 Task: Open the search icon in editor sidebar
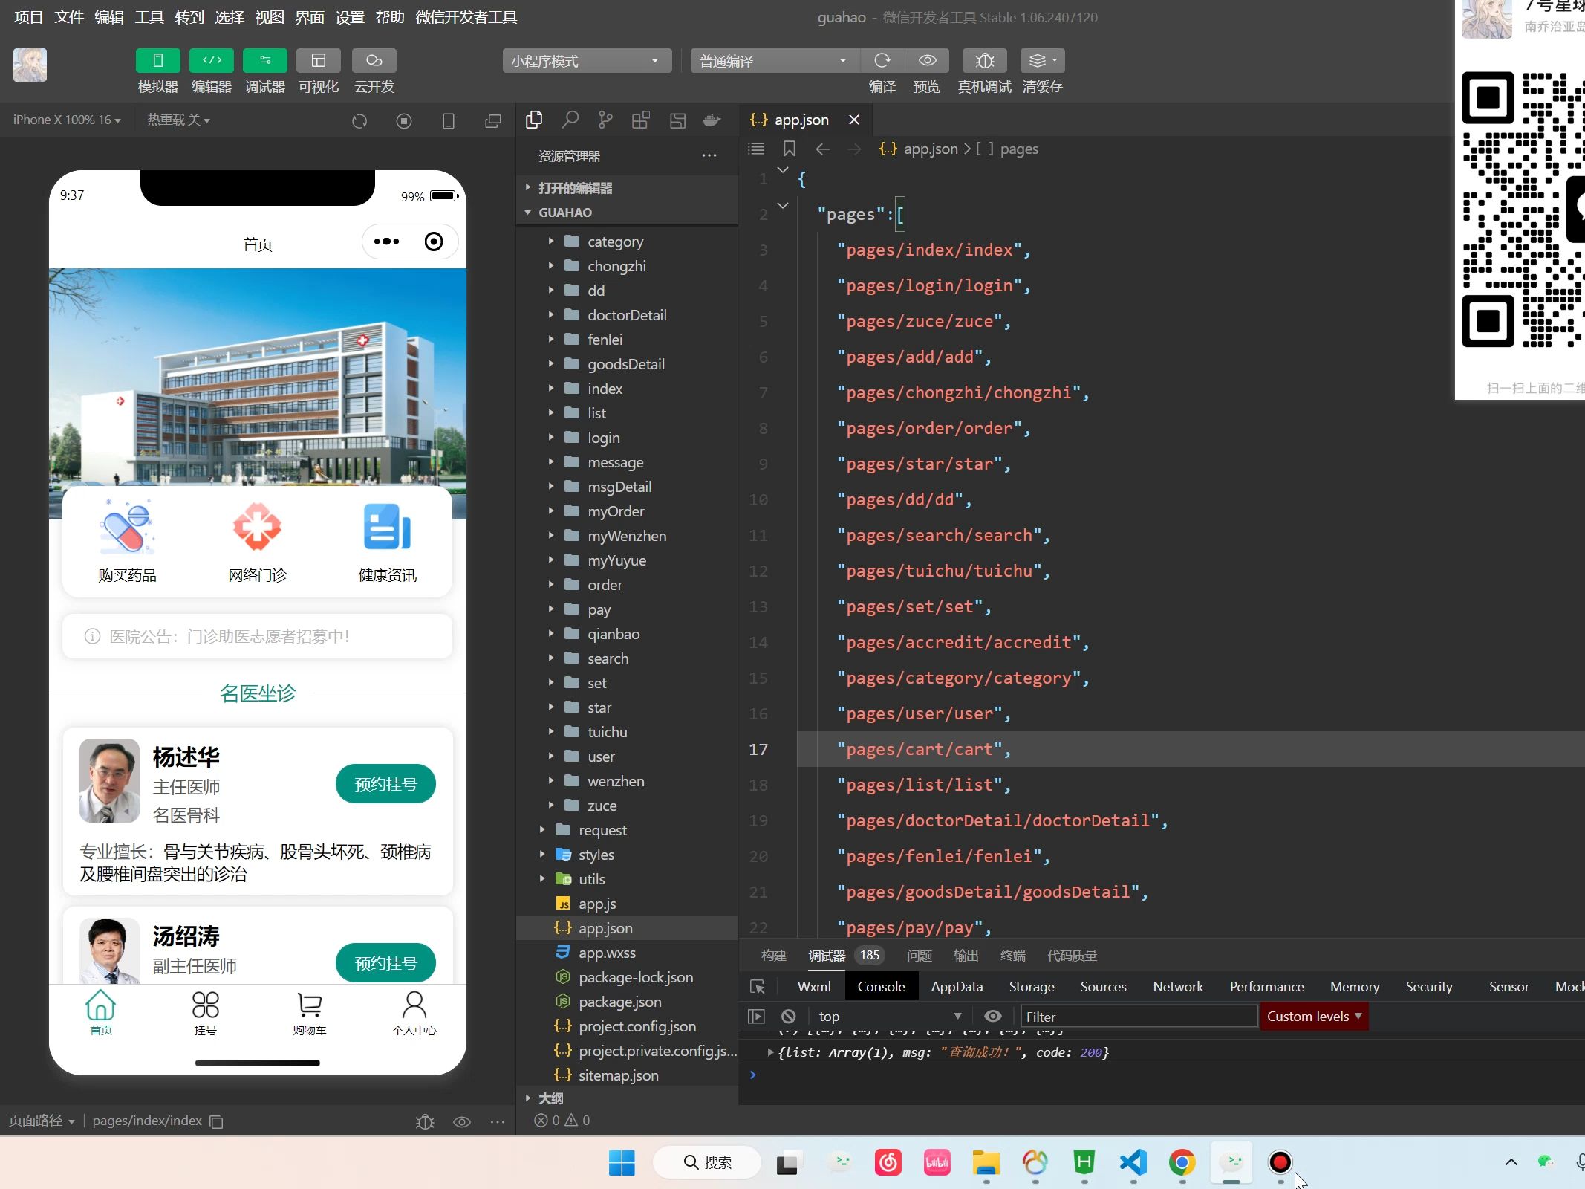tap(570, 120)
